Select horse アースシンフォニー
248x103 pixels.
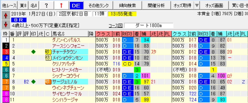pyautogui.click(x=70, y=46)
